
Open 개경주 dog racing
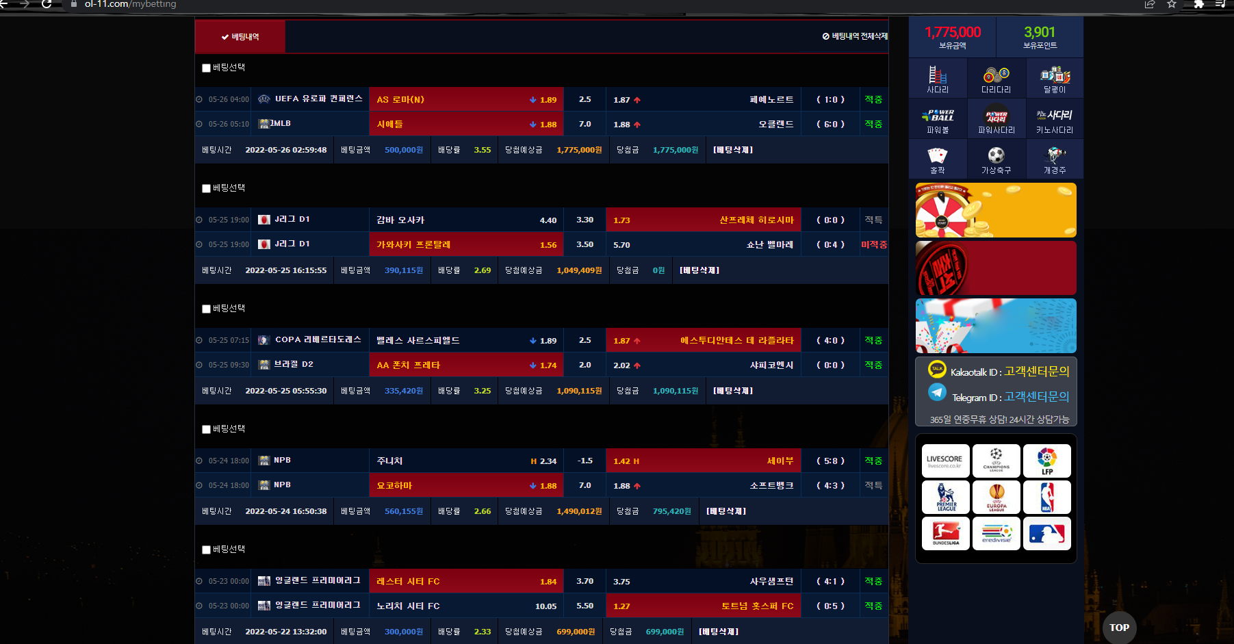[1055, 159]
